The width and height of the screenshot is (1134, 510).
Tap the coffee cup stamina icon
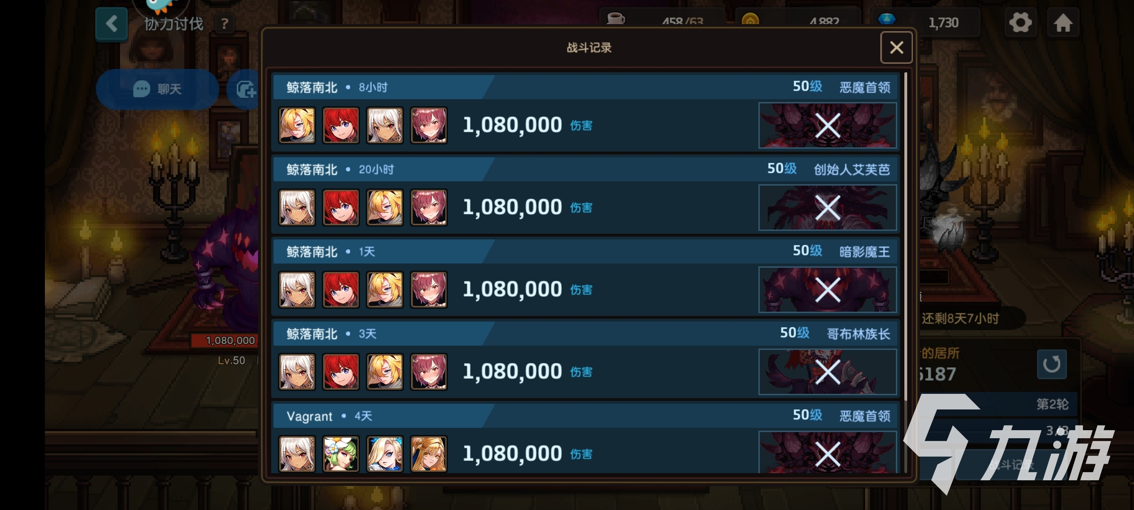click(616, 19)
